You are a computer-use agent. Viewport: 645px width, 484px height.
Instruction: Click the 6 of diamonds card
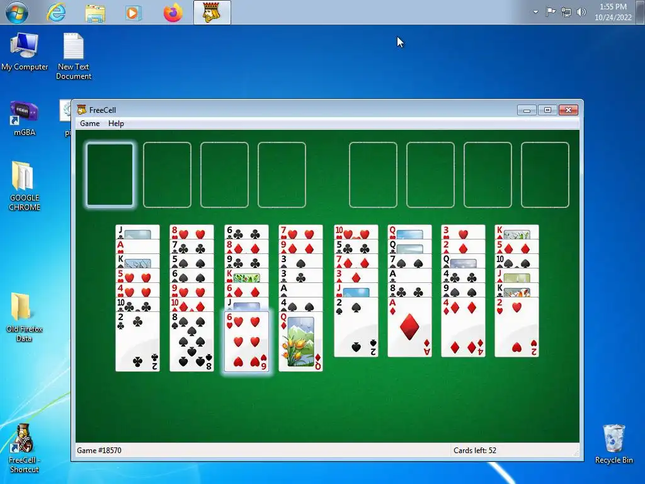(x=246, y=290)
